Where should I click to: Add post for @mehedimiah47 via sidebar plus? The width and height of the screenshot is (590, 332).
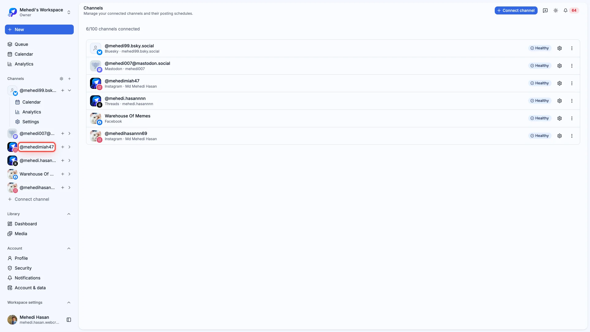tap(63, 147)
